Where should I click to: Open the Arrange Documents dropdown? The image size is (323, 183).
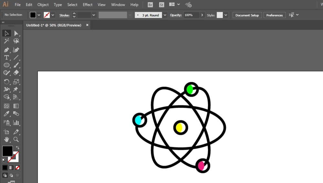(174, 4)
